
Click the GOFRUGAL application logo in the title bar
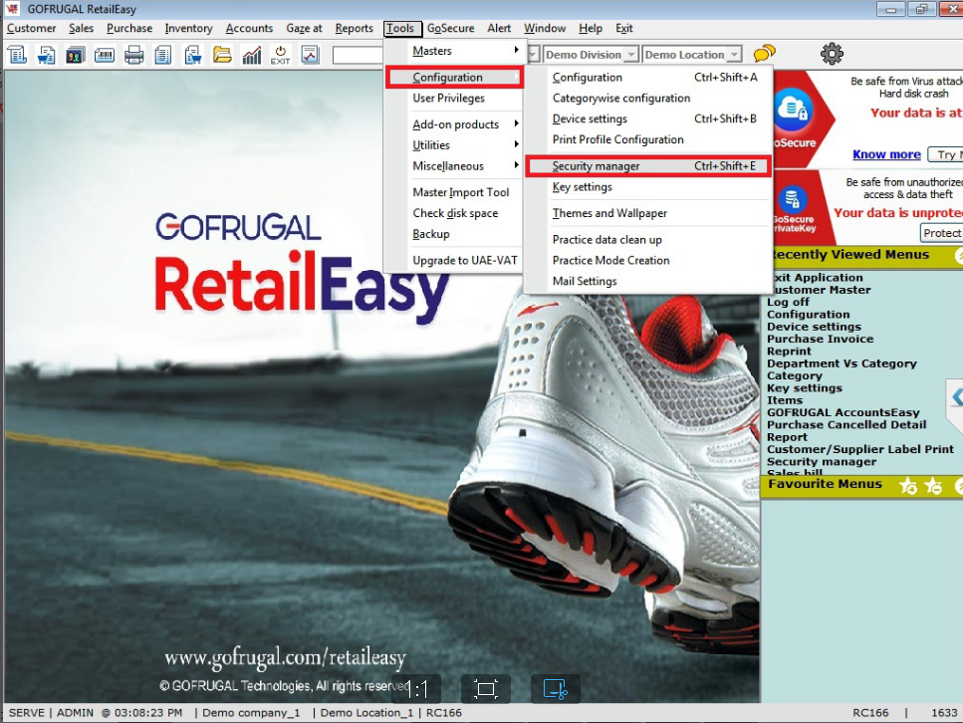click(12, 9)
